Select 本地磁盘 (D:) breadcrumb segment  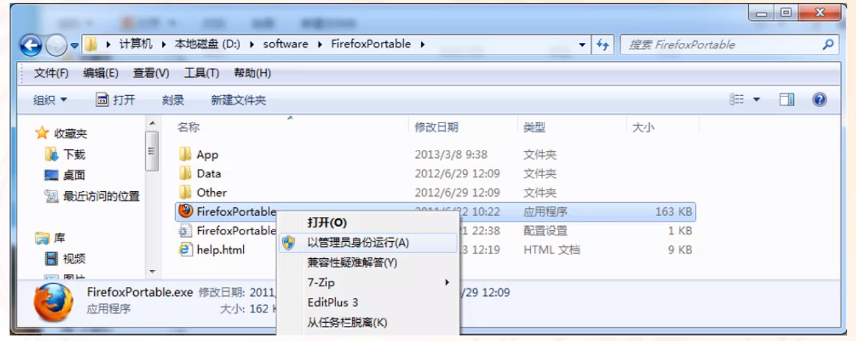(x=208, y=44)
